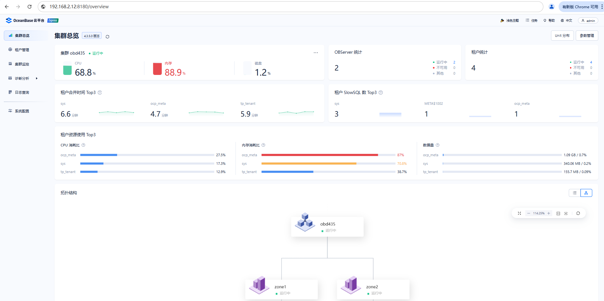
Task: Expand the 诊断分析 sidebar submenu
Action: coord(22,78)
